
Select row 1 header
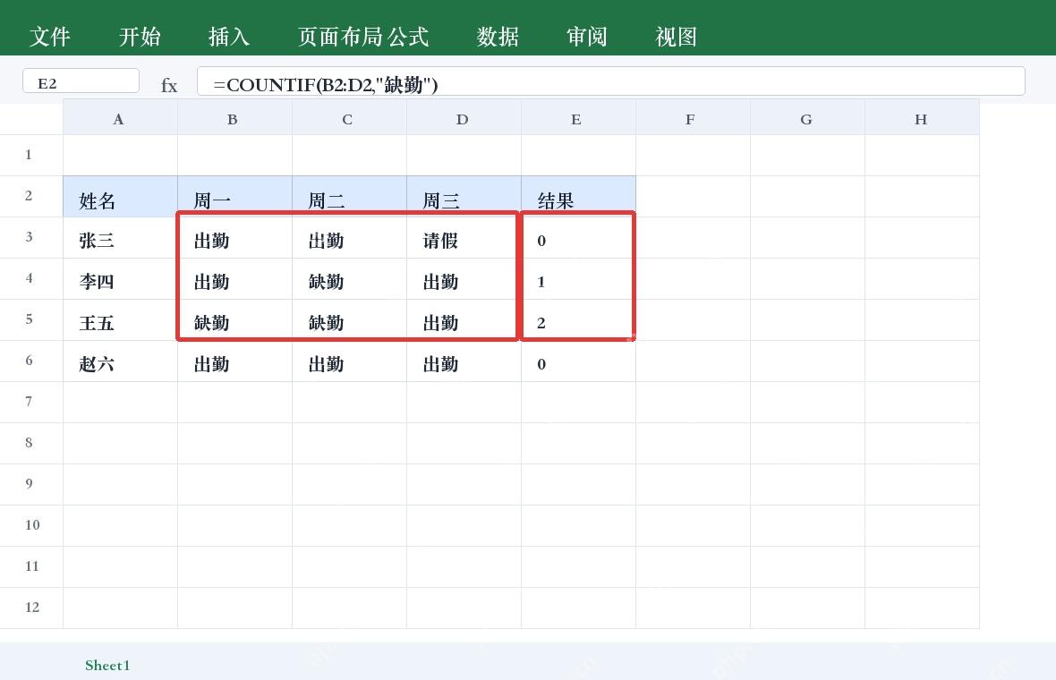point(31,155)
